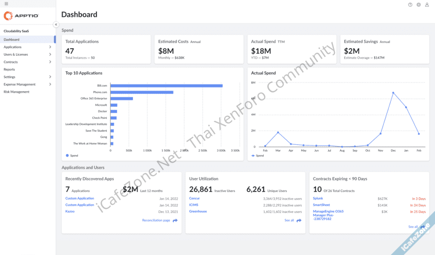Open the help question mark icon
The width and height of the screenshot is (435, 255).
pos(410,5)
